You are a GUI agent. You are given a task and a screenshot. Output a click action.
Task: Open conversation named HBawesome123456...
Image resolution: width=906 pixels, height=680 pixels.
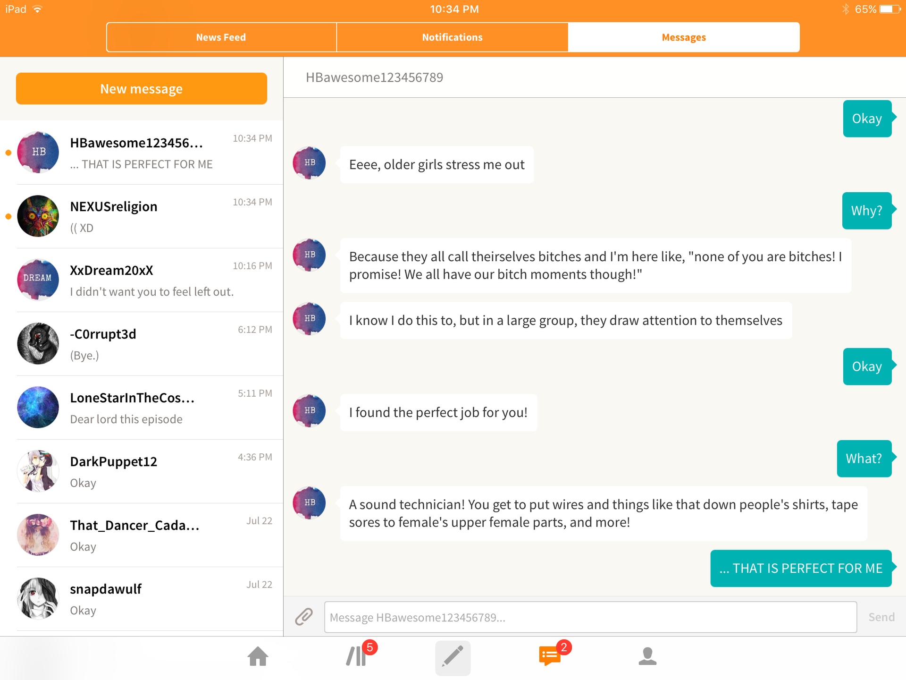(x=142, y=153)
